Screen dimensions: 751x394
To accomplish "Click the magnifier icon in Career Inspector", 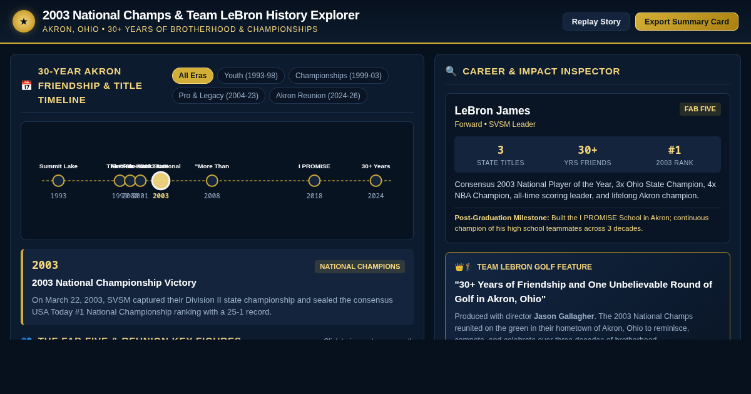I will 451,71.
